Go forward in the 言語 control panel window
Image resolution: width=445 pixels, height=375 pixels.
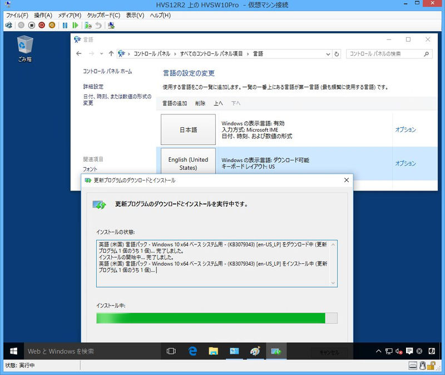pyautogui.click(x=91, y=53)
